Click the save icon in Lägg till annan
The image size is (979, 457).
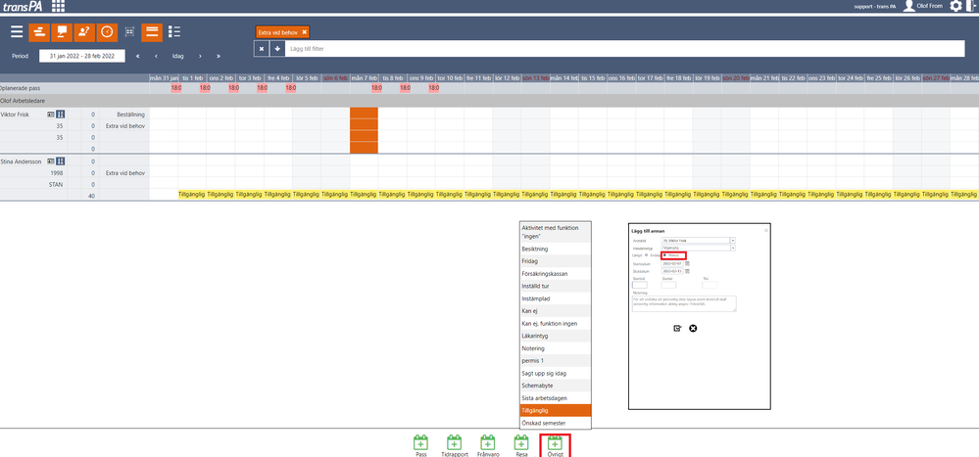tap(677, 329)
